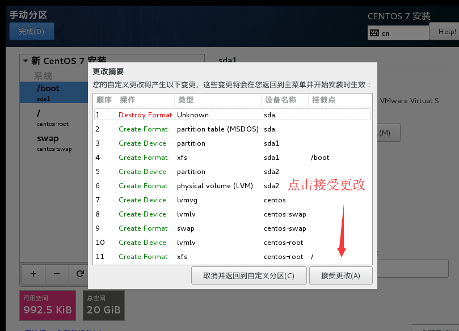Image resolution: width=459 pixels, height=331 pixels.
Task: Click the cn keyboard layout indicator
Action: coord(398,33)
